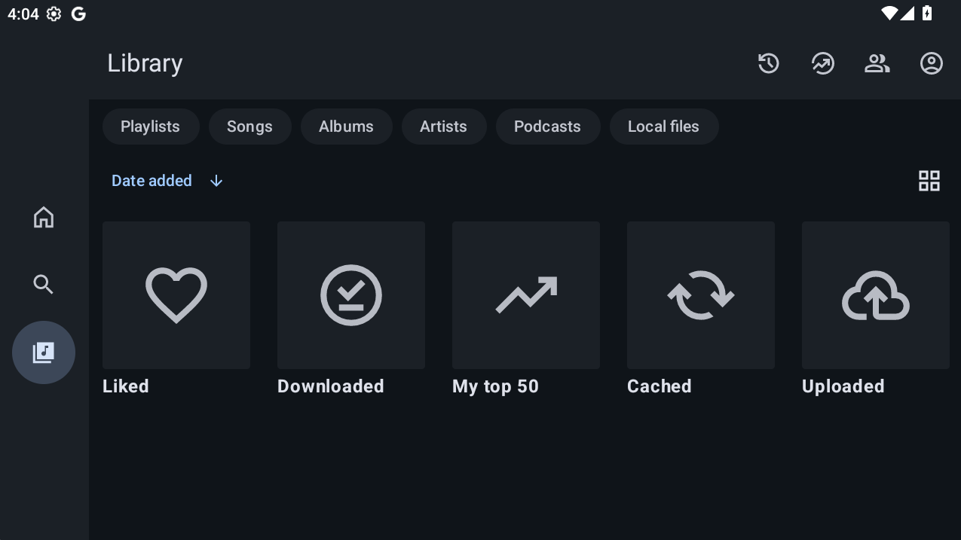Open the My top 50 playlist
This screenshot has width=961, height=540.
tap(525, 294)
